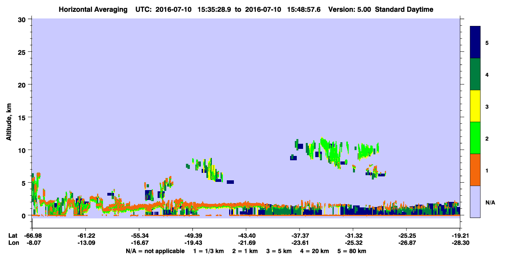
Task: Click the y-axis tick label 10
Action: click(23, 150)
